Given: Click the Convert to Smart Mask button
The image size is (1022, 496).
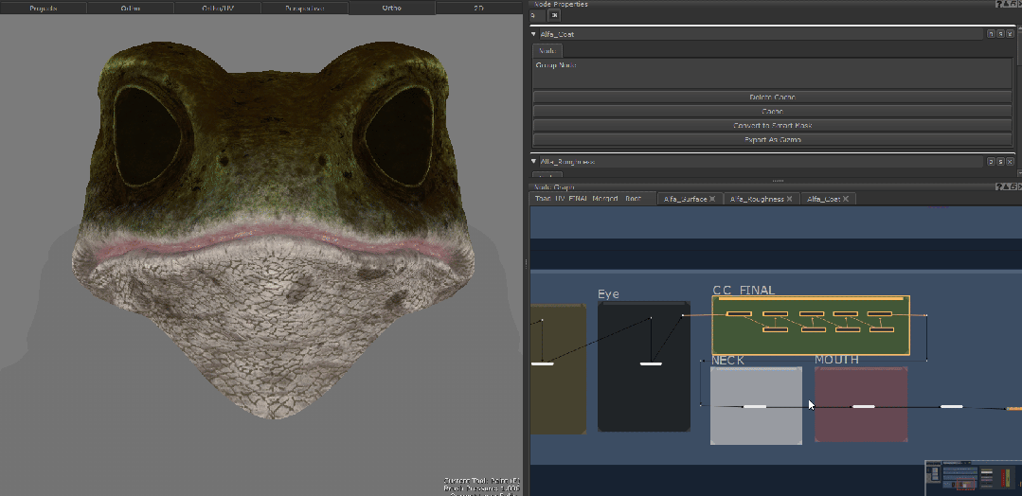Looking at the screenshot, I should click(772, 126).
